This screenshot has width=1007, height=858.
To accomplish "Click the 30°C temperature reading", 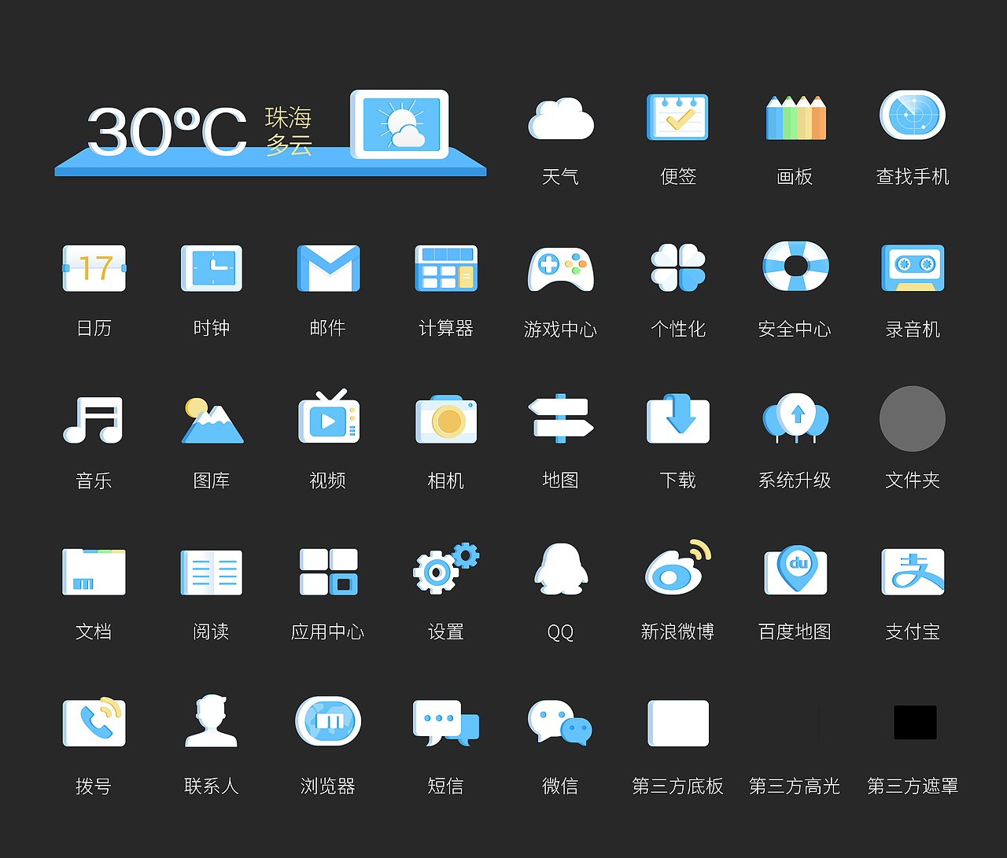I will point(167,131).
